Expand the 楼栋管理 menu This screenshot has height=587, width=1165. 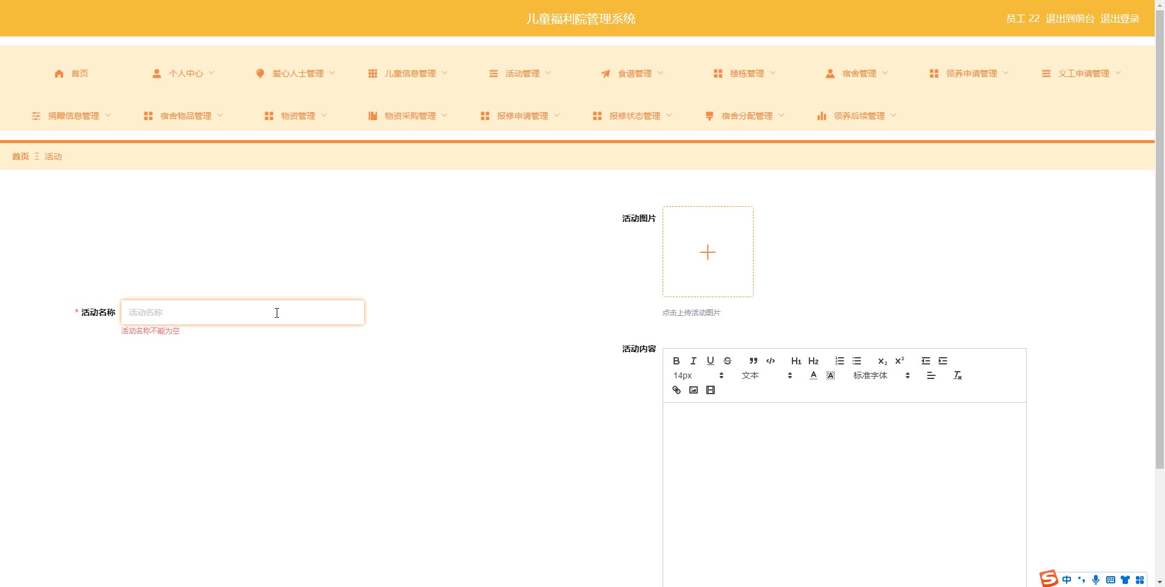pyautogui.click(x=745, y=73)
